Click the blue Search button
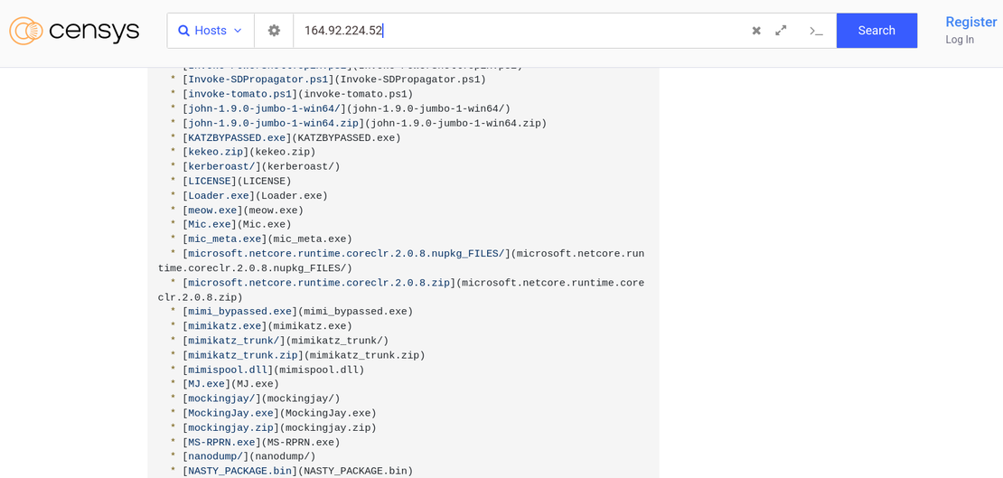The image size is (1003, 478). [876, 31]
